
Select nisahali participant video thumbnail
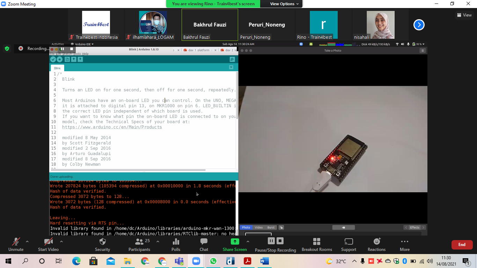381,25
